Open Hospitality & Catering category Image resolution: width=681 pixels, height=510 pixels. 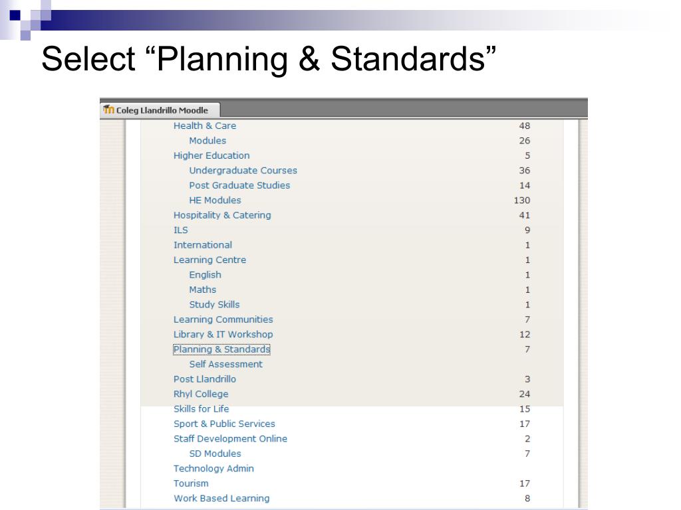click(222, 215)
